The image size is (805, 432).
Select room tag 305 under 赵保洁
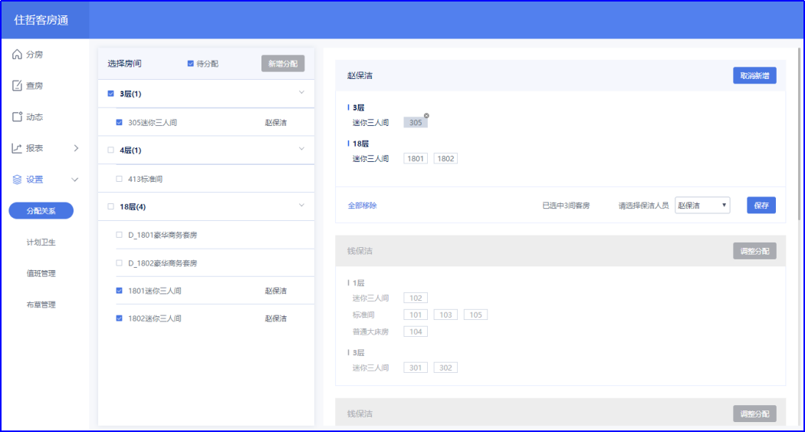[x=416, y=122]
